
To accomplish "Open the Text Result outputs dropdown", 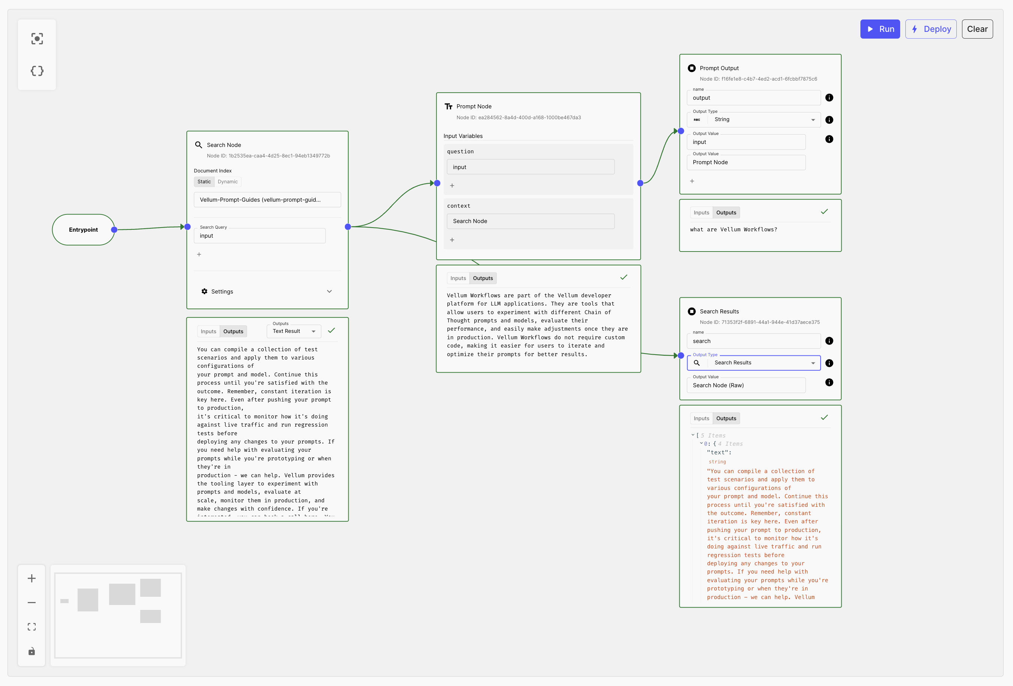I will (294, 331).
